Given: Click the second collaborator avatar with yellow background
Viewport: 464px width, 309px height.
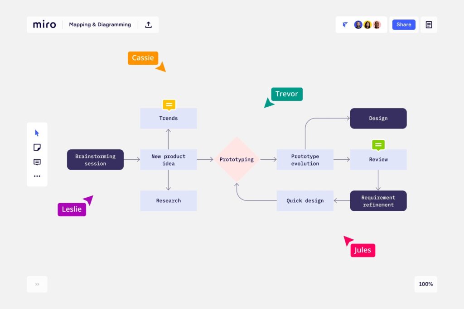Looking at the screenshot, I should pyautogui.click(x=367, y=24).
